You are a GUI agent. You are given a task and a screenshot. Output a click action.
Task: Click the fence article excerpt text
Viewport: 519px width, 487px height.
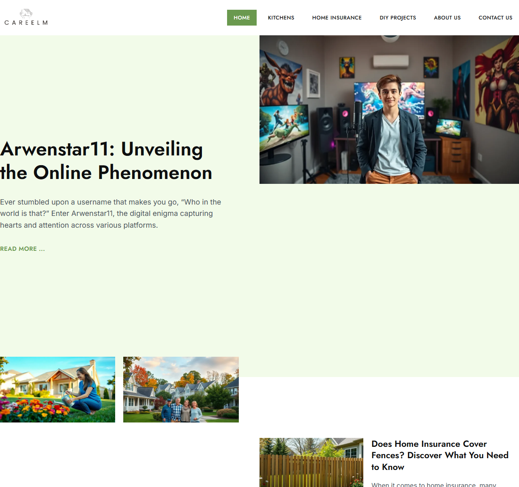(x=434, y=484)
